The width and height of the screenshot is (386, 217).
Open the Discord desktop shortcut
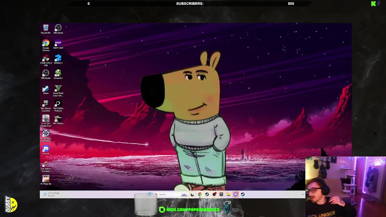46,150
